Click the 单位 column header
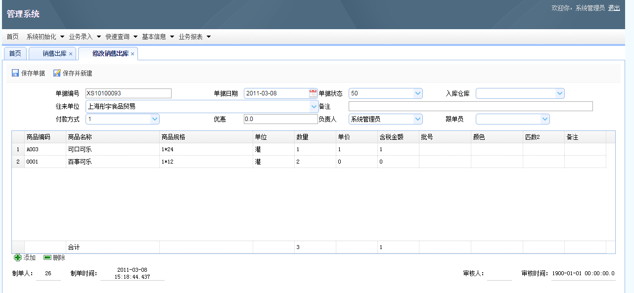 pos(273,137)
